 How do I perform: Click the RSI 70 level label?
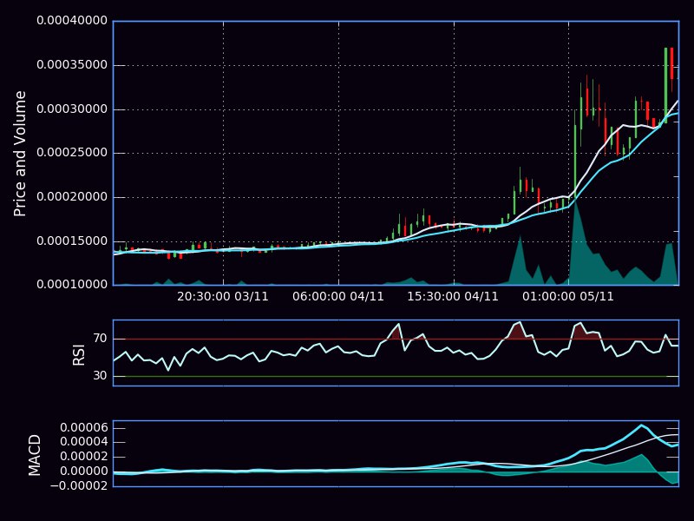click(101, 339)
